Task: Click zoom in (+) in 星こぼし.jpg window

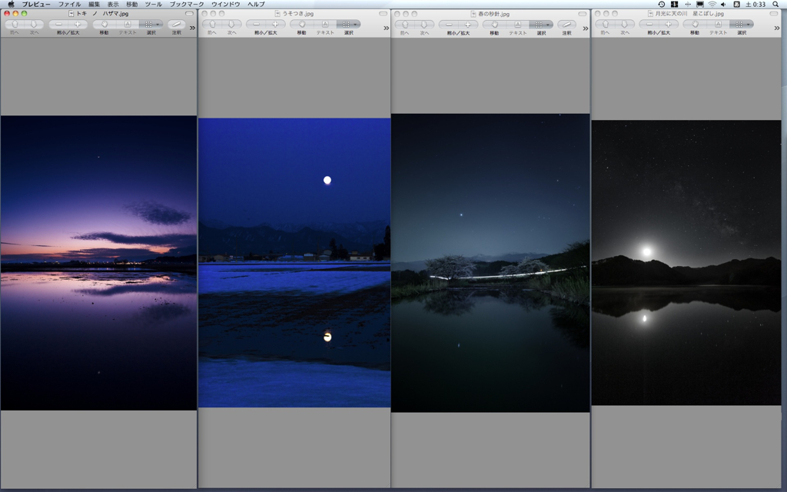Action: pyautogui.click(x=668, y=25)
